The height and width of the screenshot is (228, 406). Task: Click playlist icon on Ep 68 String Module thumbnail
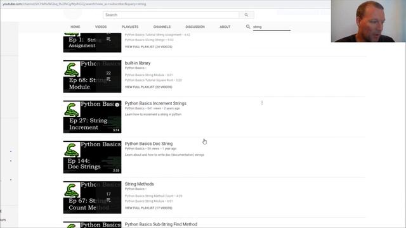[x=108, y=79]
